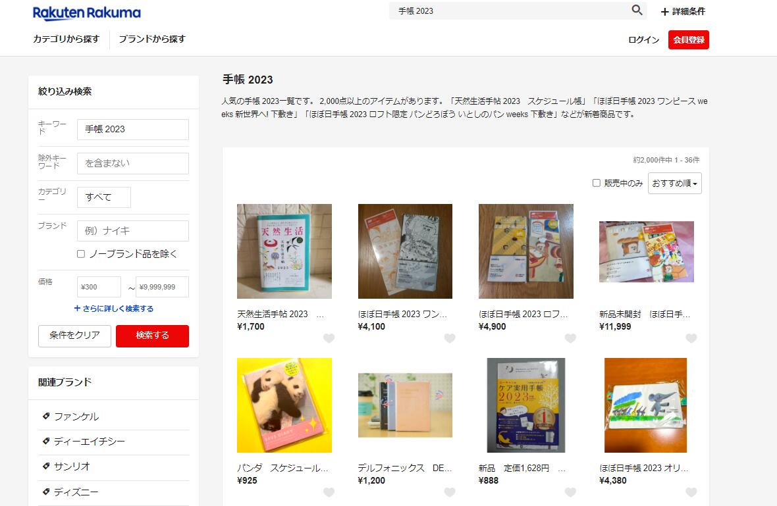Click the red 検索する button
The height and width of the screenshot is (506, 777).
(152, 336)
